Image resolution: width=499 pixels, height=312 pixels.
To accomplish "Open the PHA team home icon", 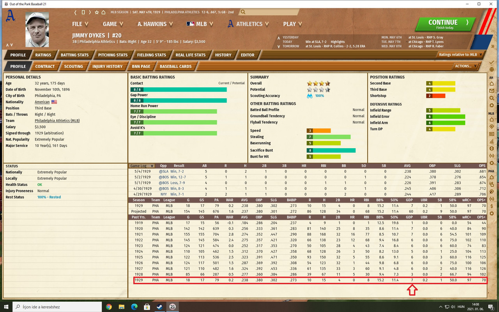I will [x=492, y=177].
